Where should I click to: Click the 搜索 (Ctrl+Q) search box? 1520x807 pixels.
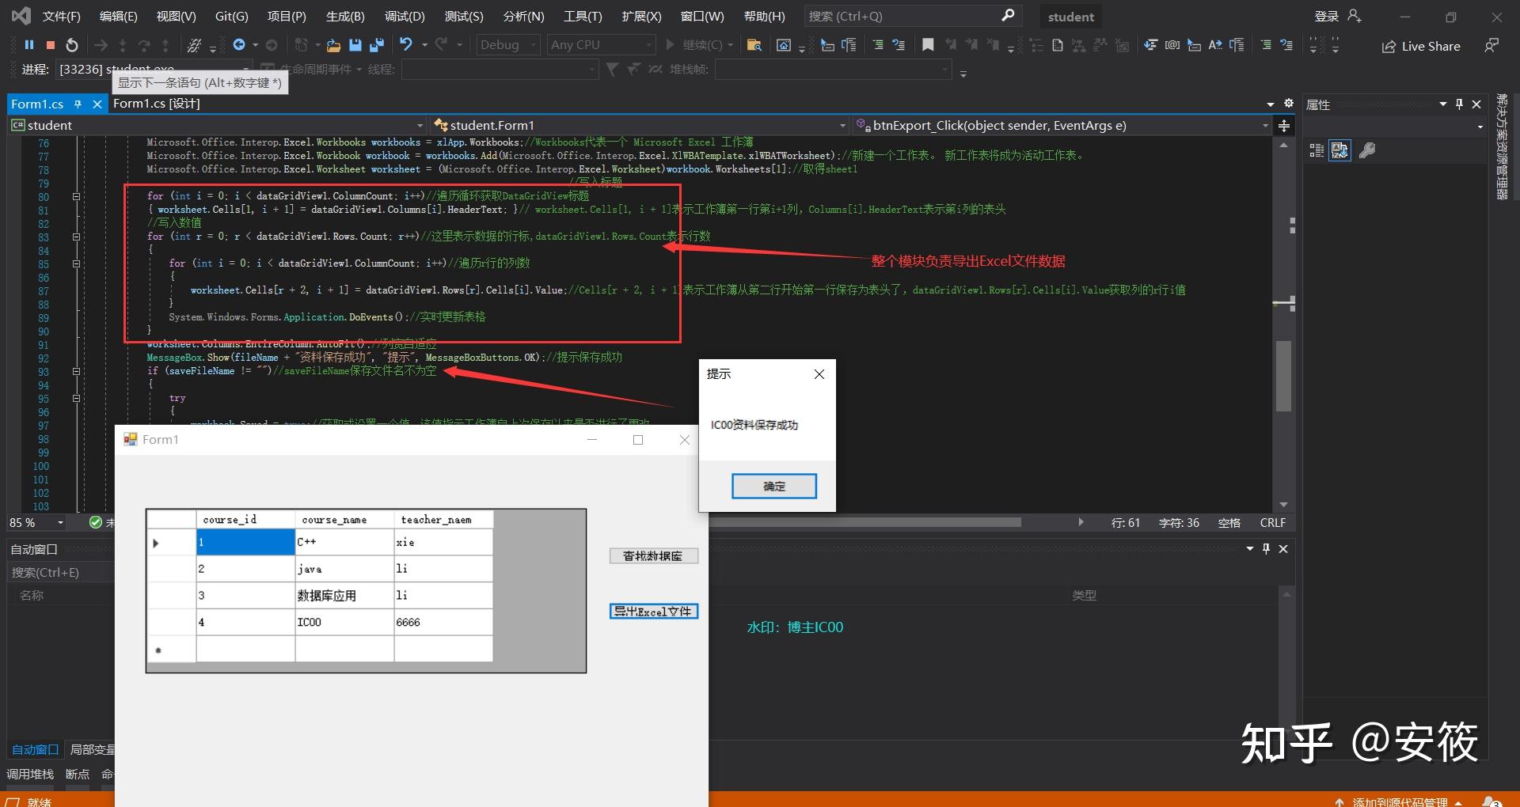(x=912, y=16)
